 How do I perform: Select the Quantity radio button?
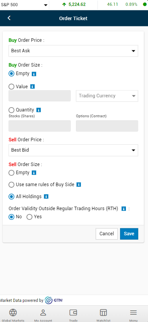click(12, 110)
